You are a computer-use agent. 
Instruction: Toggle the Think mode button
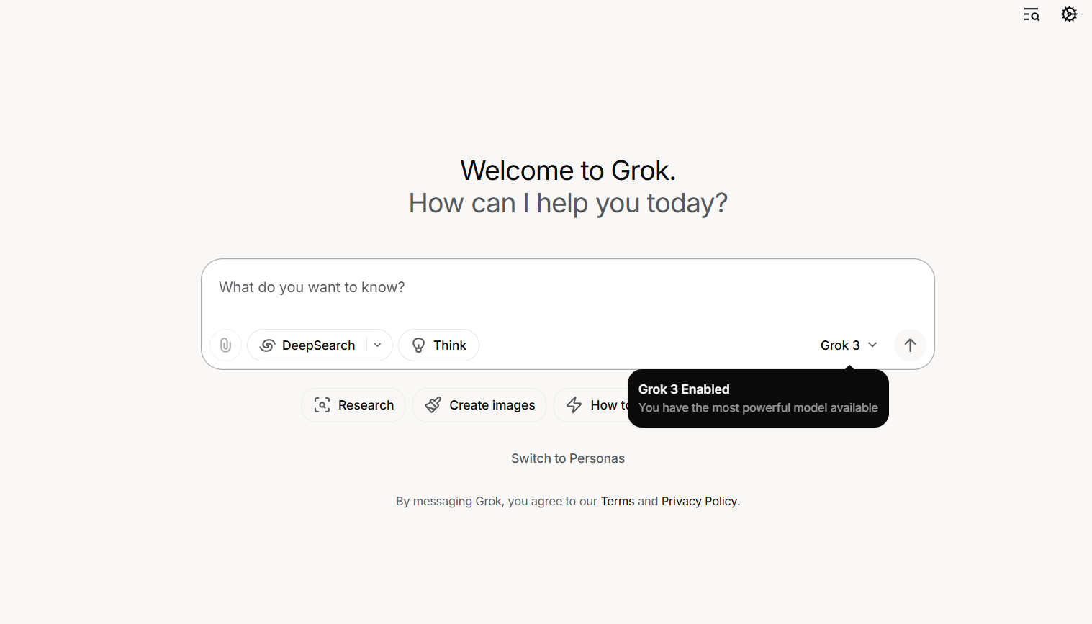438,345
